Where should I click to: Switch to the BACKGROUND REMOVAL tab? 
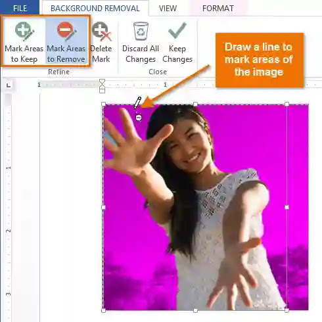[95, 9]
